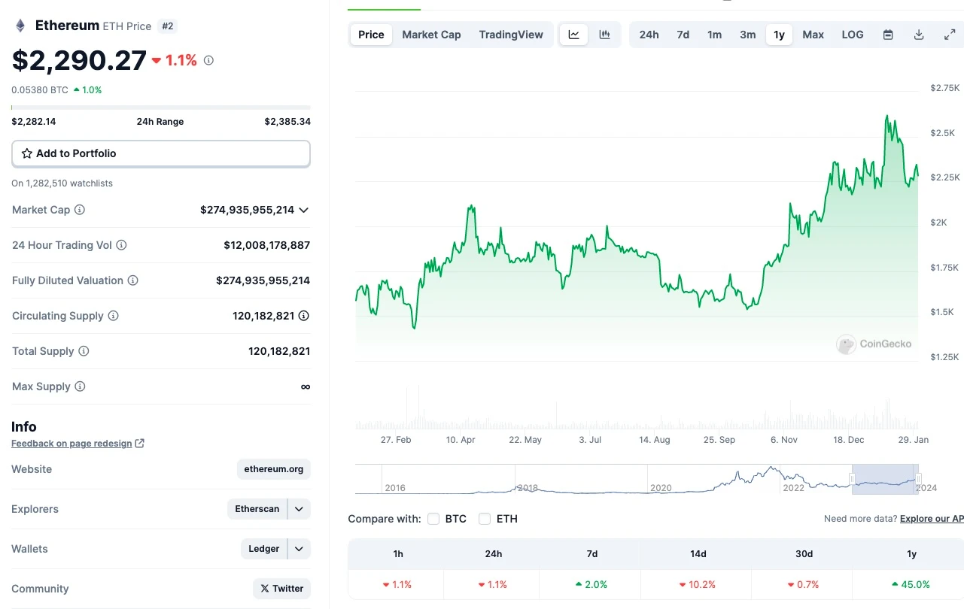Click the $12,008,178,887 trading volume value

[x=266, y=245]
